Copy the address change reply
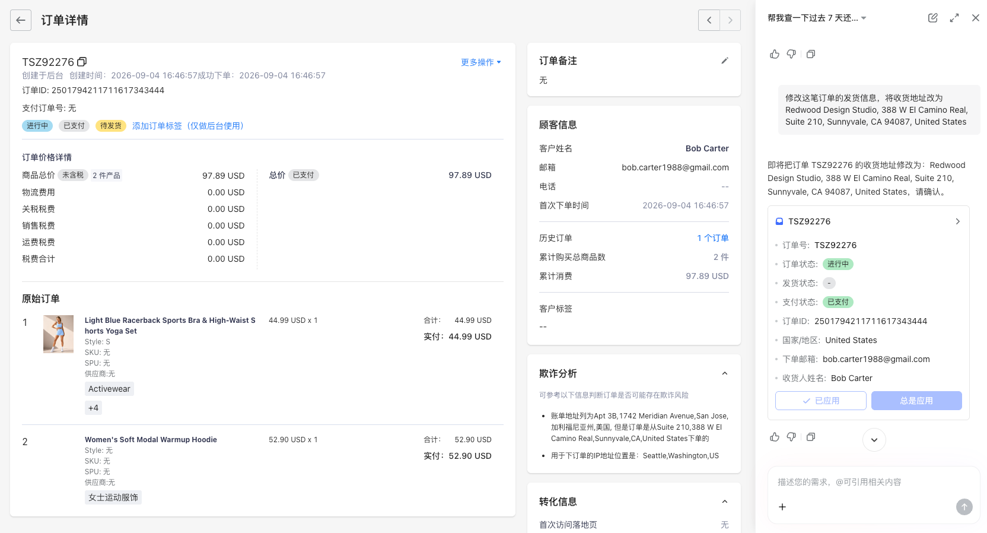 [811, 437]
